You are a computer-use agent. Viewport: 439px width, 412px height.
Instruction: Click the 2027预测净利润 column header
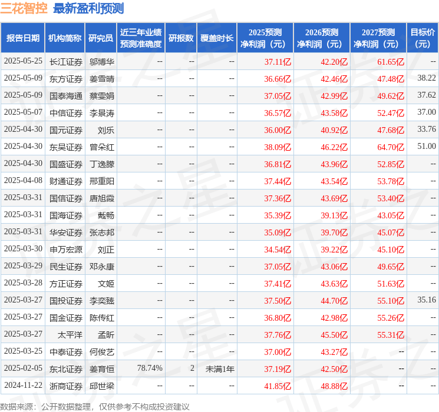pyautogui.click(x=378, y=38)
